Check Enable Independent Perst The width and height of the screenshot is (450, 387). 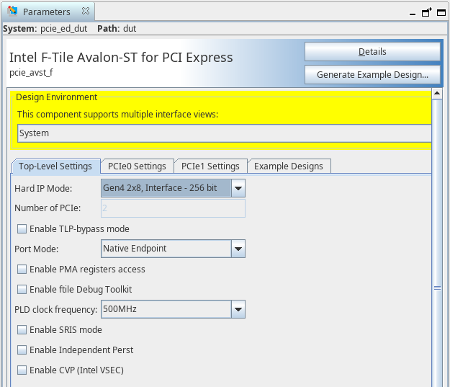click(x=22, y=350)
